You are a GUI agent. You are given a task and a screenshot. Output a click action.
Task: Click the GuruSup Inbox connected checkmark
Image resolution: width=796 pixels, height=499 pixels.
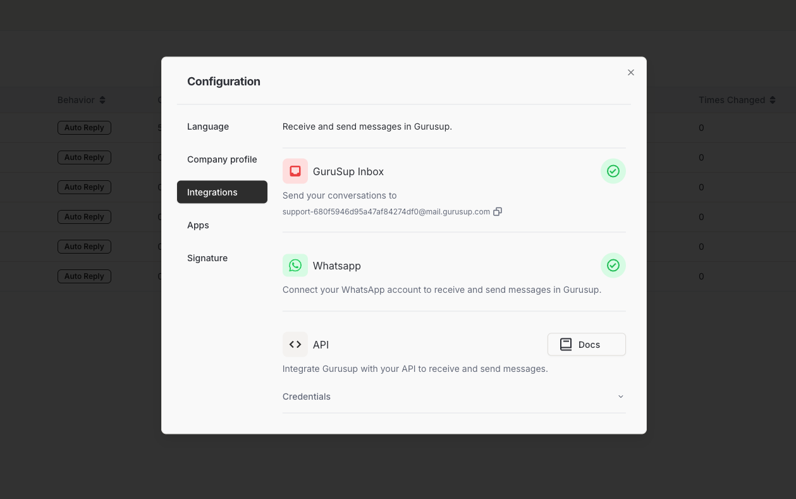coord(613,171)
